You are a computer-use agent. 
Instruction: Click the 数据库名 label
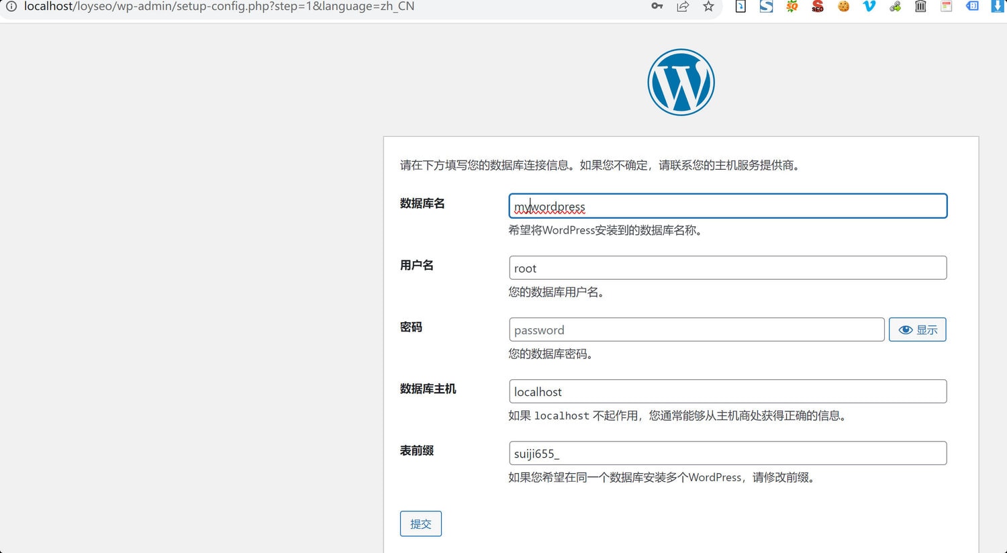tap(422, 203)
